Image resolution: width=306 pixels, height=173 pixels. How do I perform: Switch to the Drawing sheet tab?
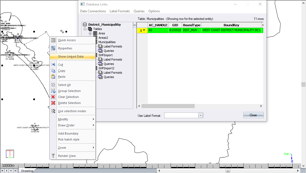[x=27, y=171]
